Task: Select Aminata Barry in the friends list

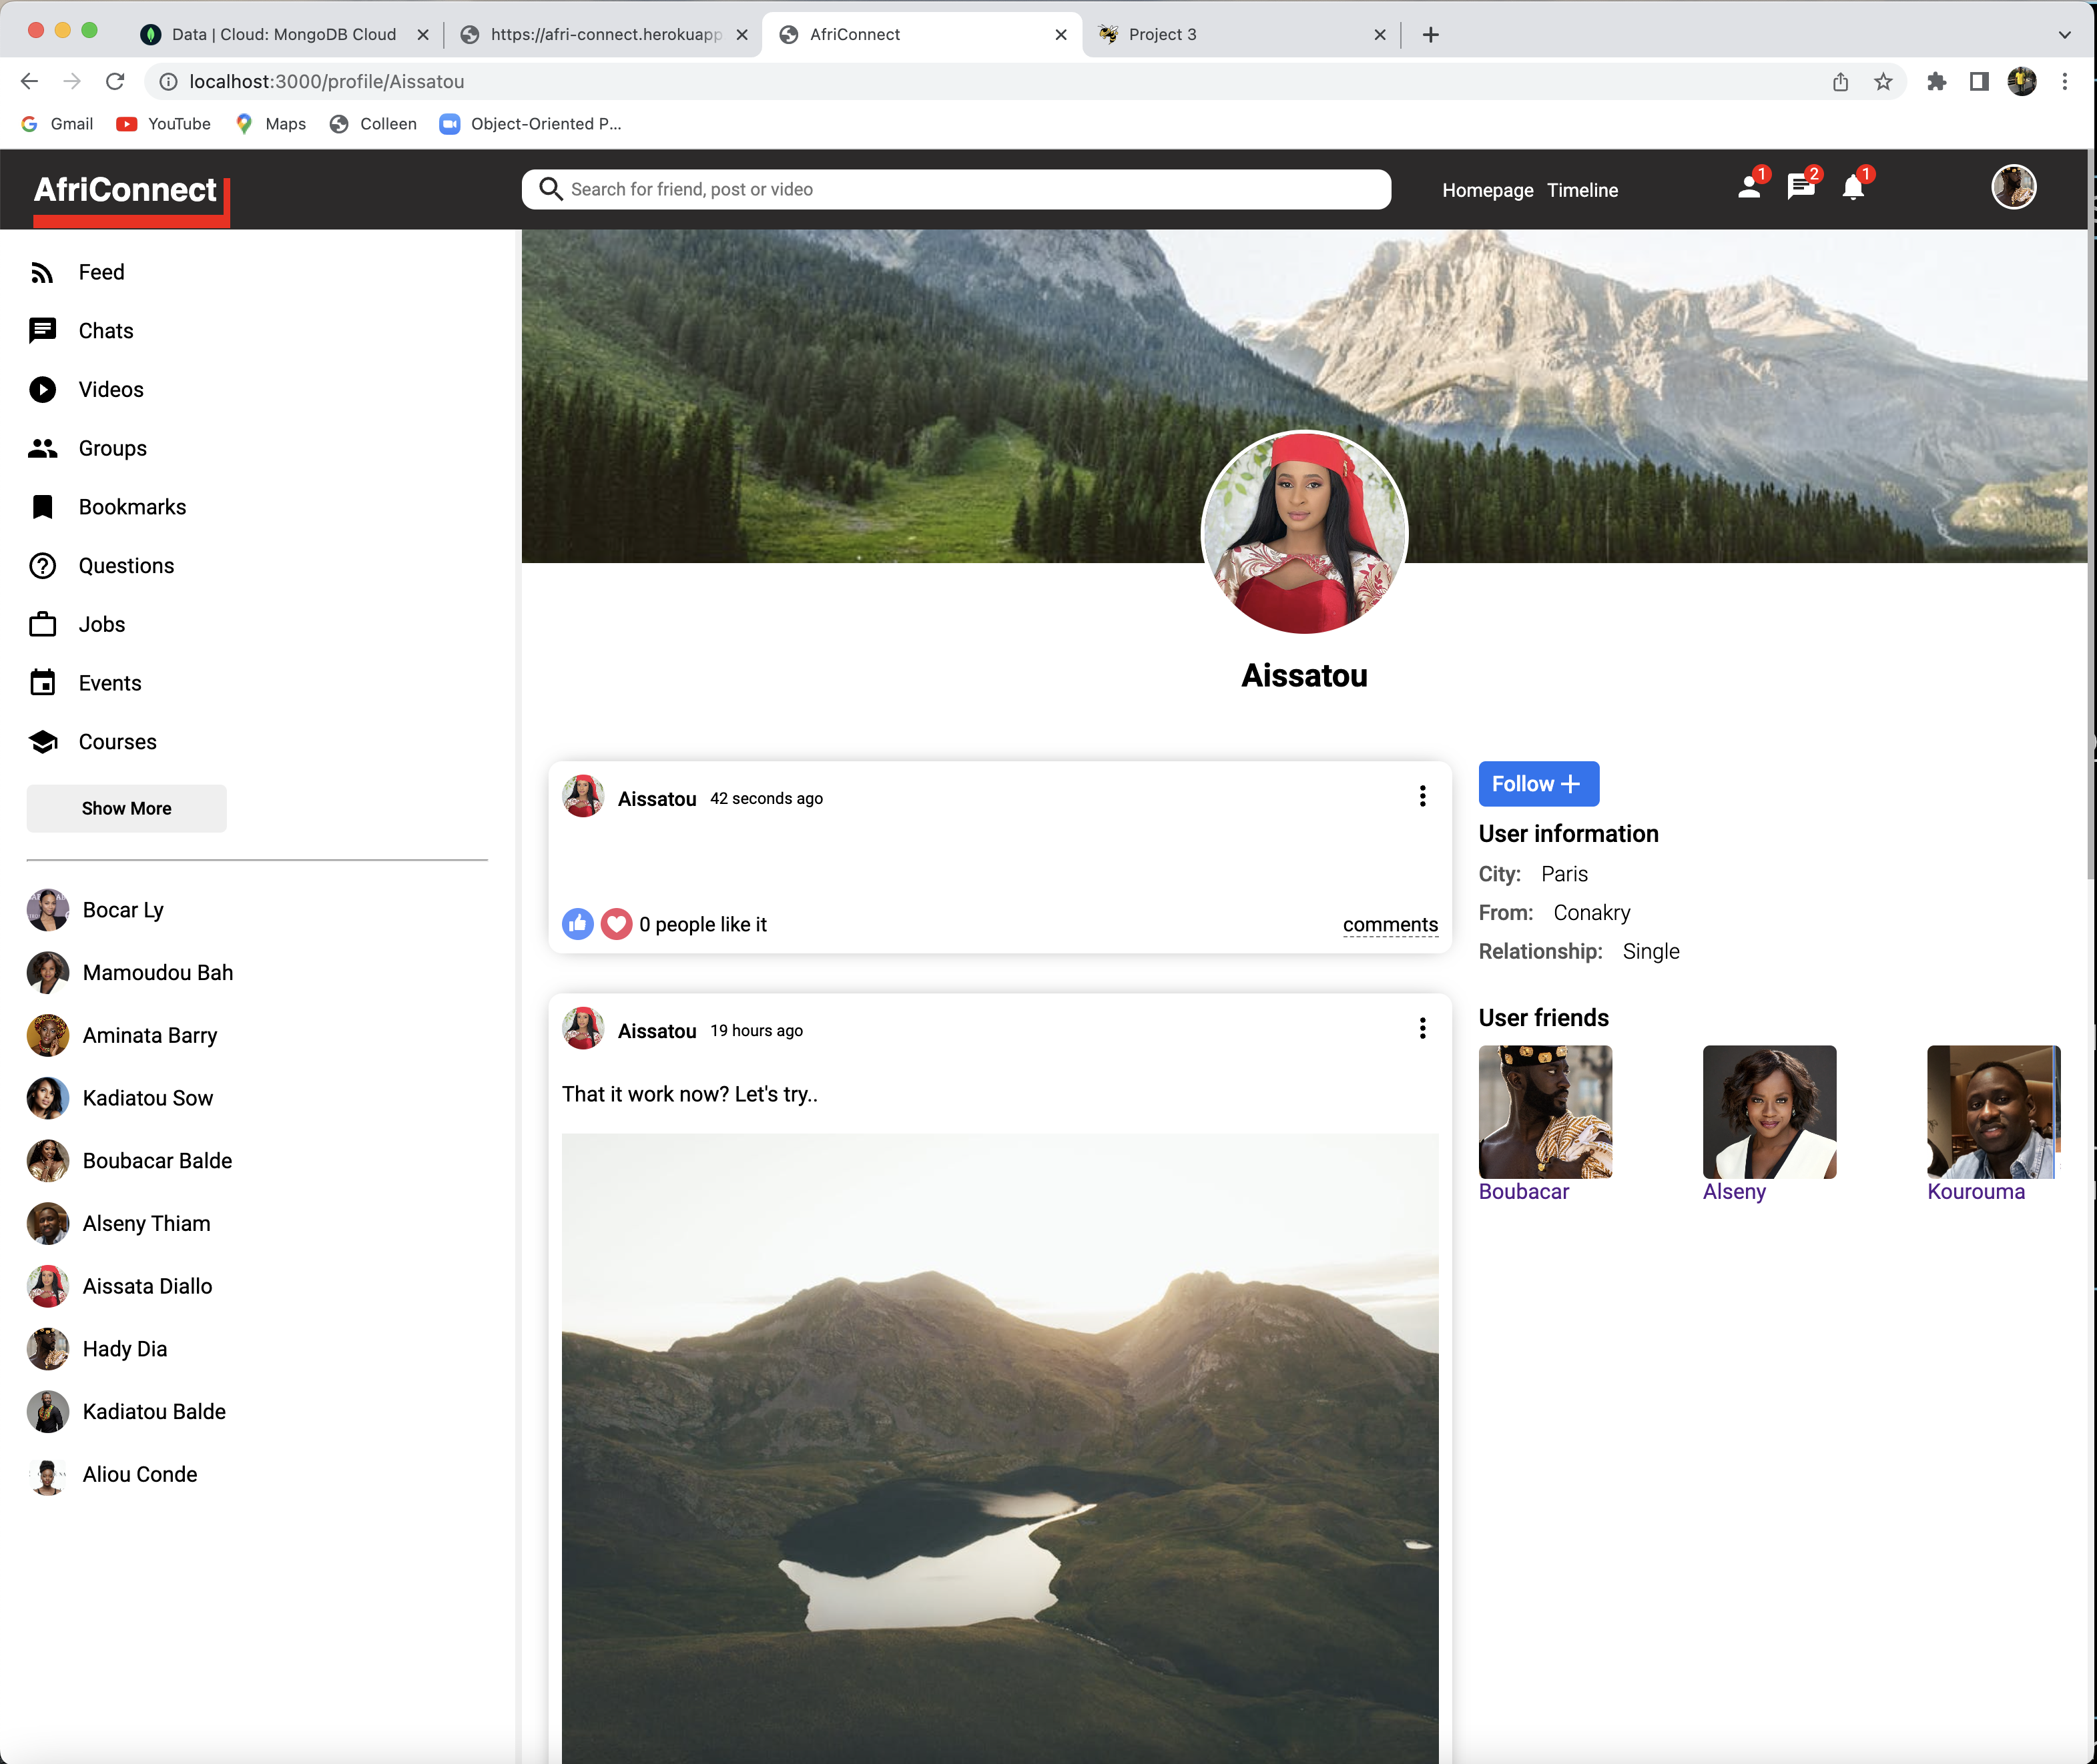Action: (122, 1035)
